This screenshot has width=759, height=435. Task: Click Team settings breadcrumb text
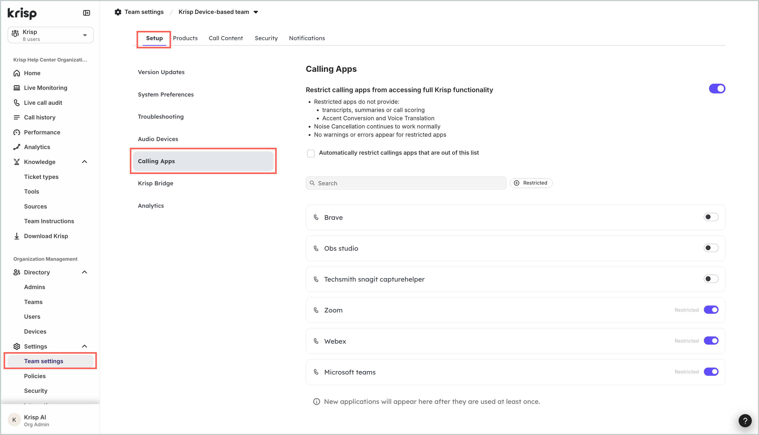(144, 12)
